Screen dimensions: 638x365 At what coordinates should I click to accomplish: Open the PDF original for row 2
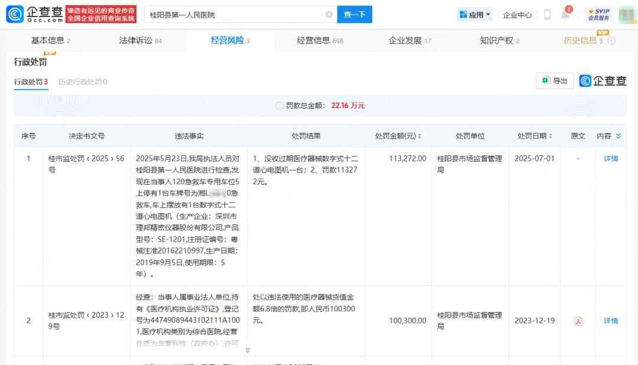point(578,321)
